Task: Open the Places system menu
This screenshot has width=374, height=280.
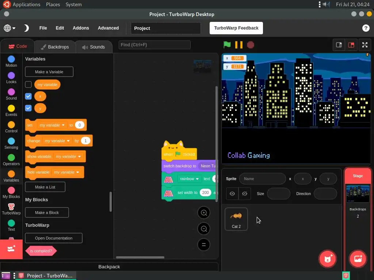Action: [x=53, y=4]
